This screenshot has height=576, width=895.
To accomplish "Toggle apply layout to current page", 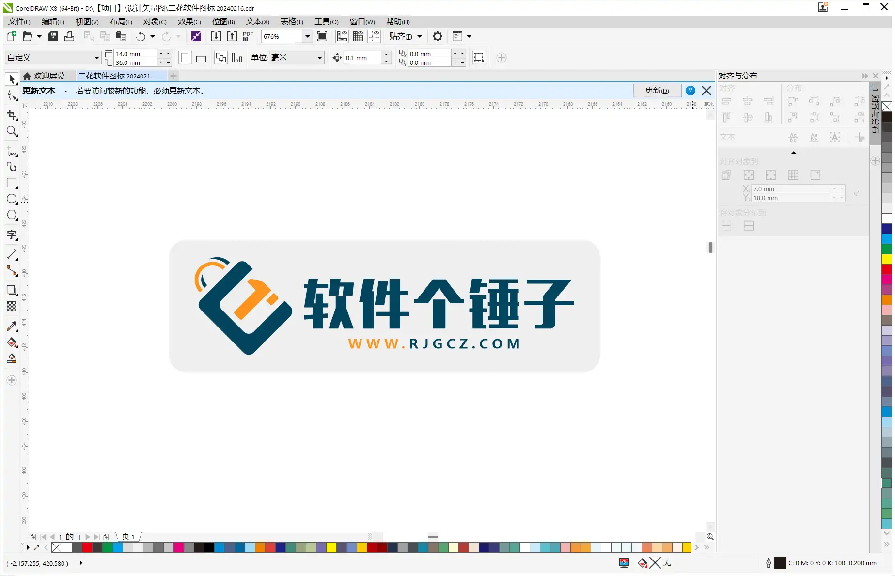I will tap(237, 58).
